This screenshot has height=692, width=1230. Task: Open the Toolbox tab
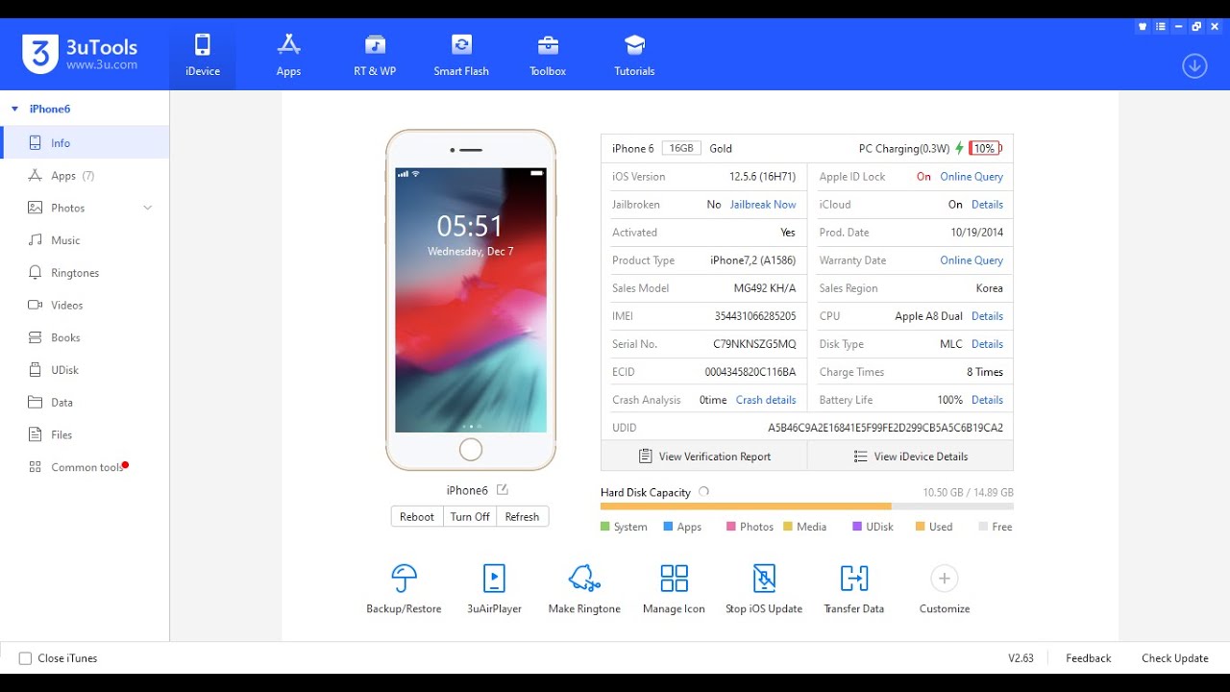548,56
